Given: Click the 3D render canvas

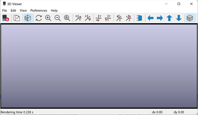Looking at the screenshot, I should pos(99,66).
